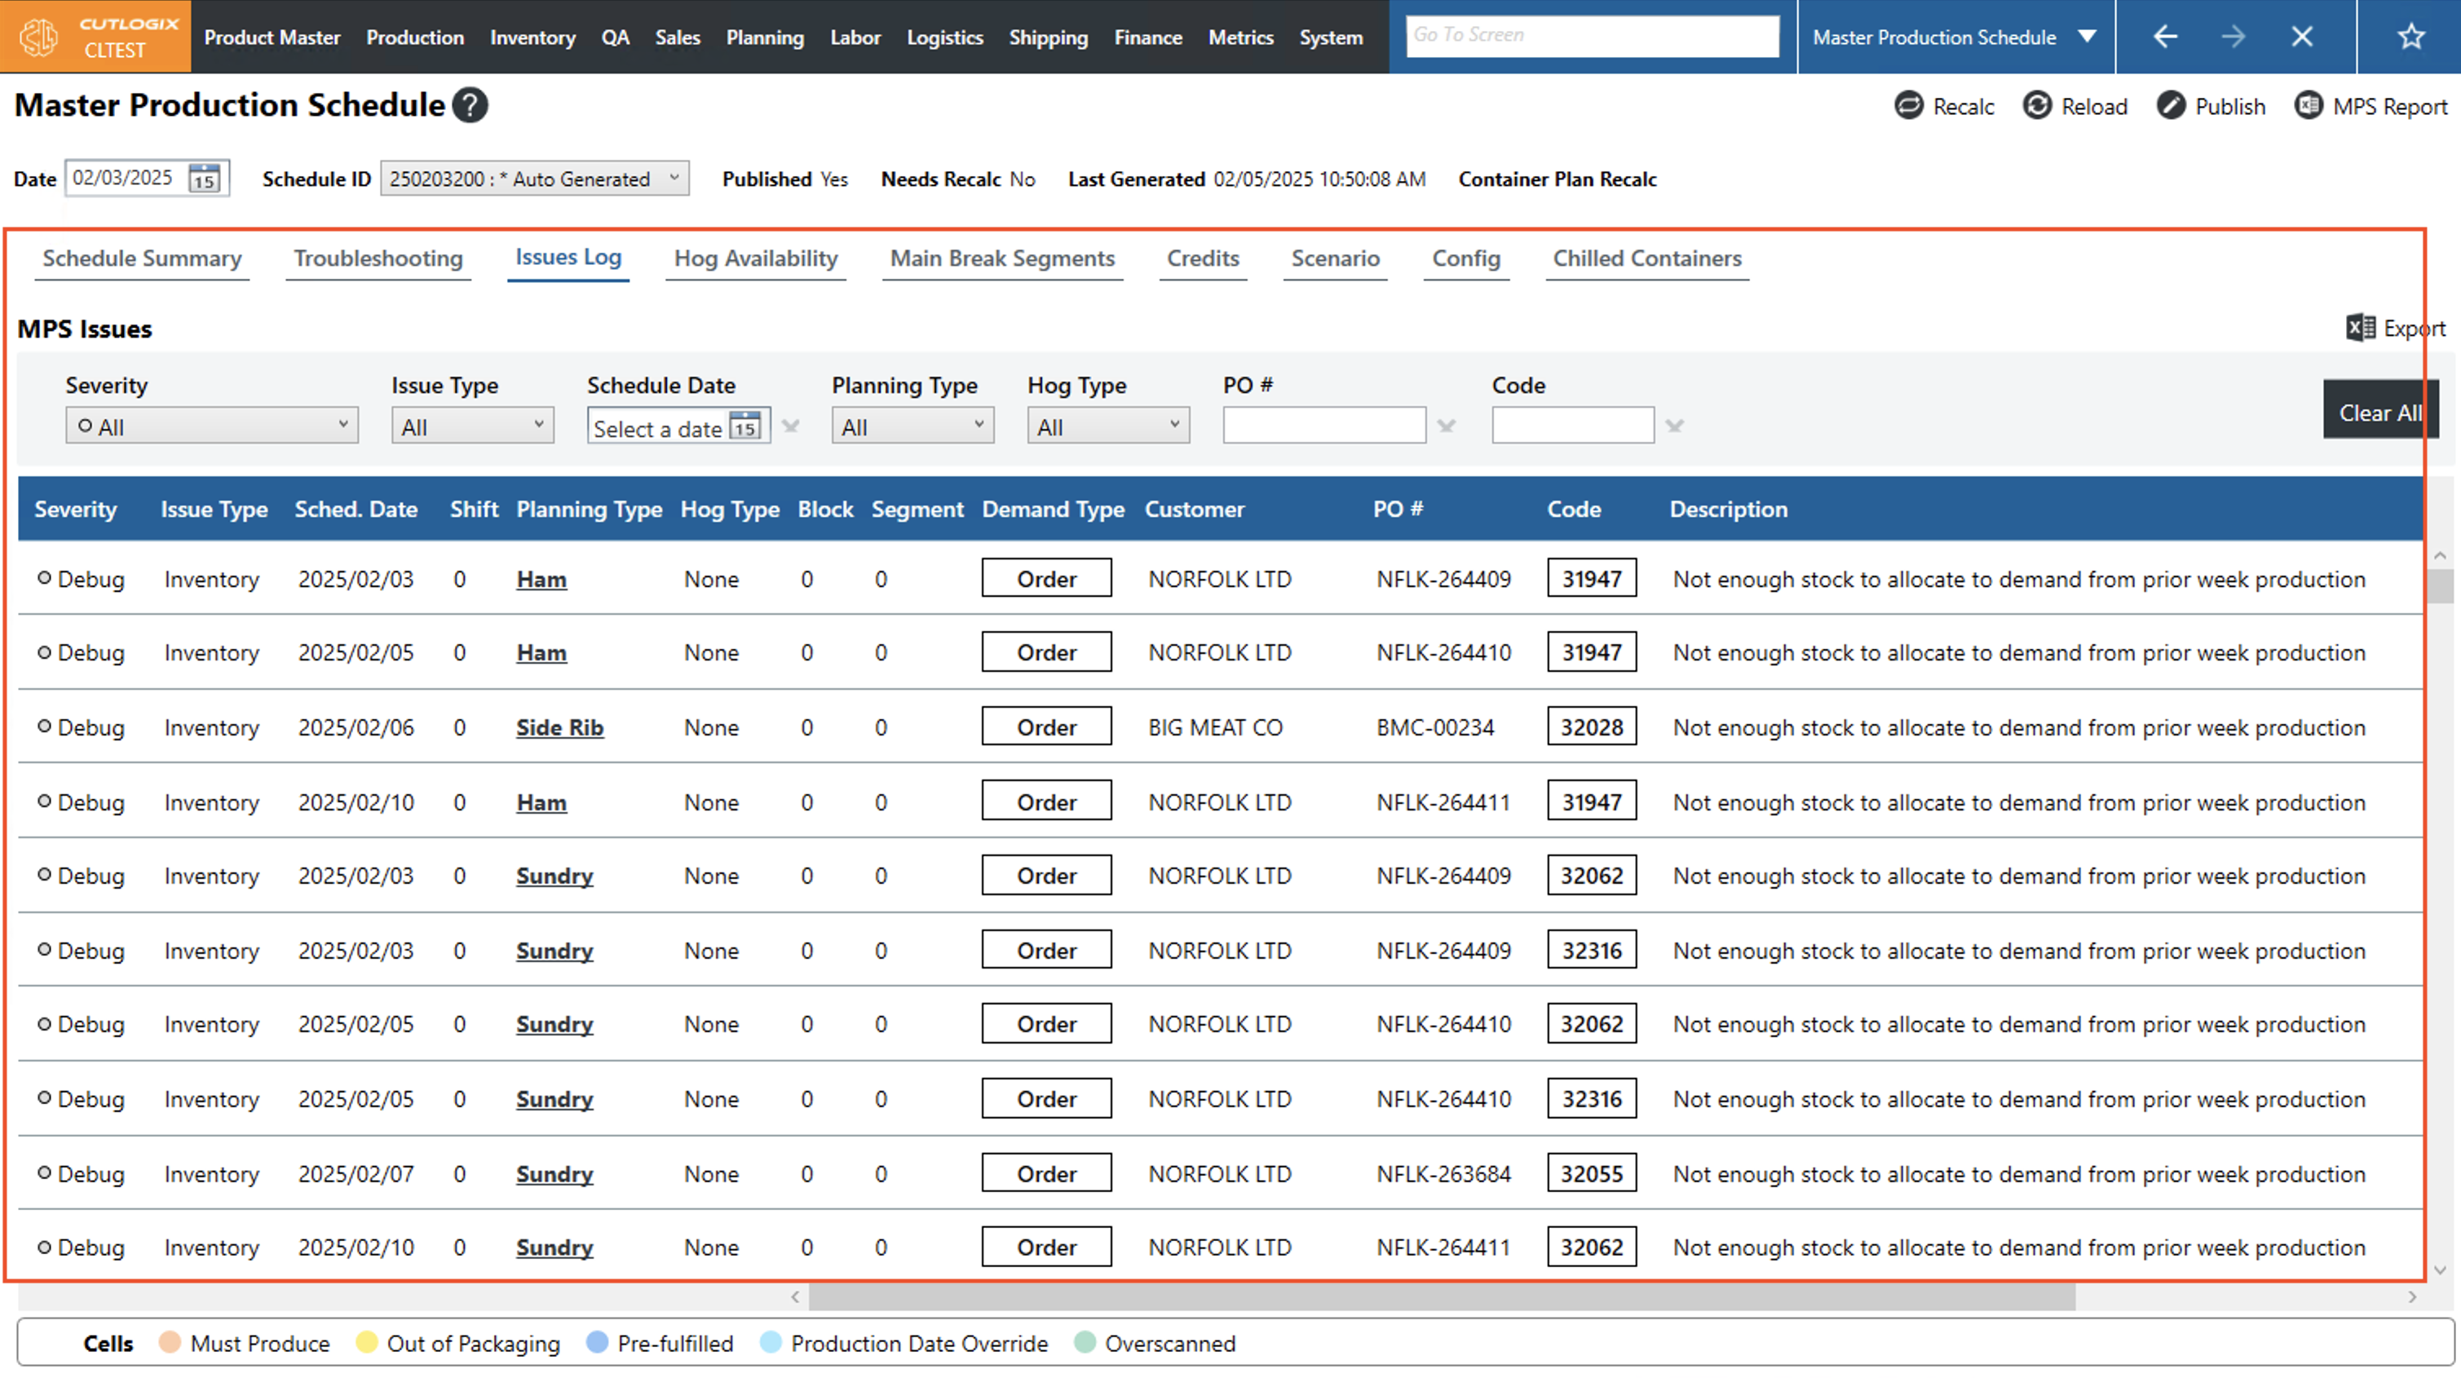Click the horizontal scrollbar thumb
The image size is (2461, 1378).
pos(1441,1296)
